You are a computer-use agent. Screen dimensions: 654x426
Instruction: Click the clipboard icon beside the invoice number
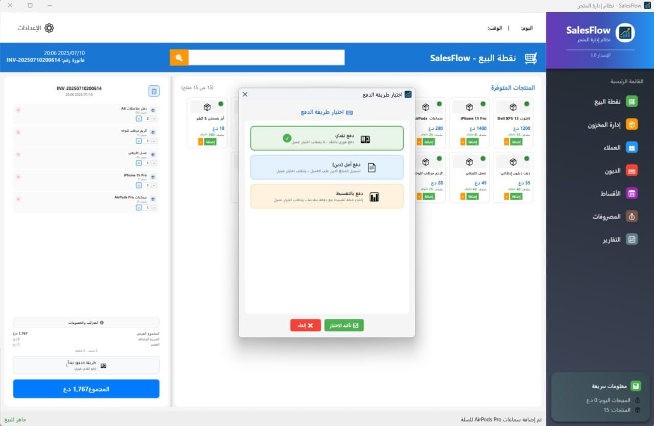point(154,91)
